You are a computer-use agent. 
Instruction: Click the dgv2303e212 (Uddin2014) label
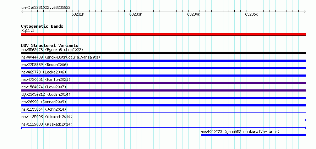46,94
